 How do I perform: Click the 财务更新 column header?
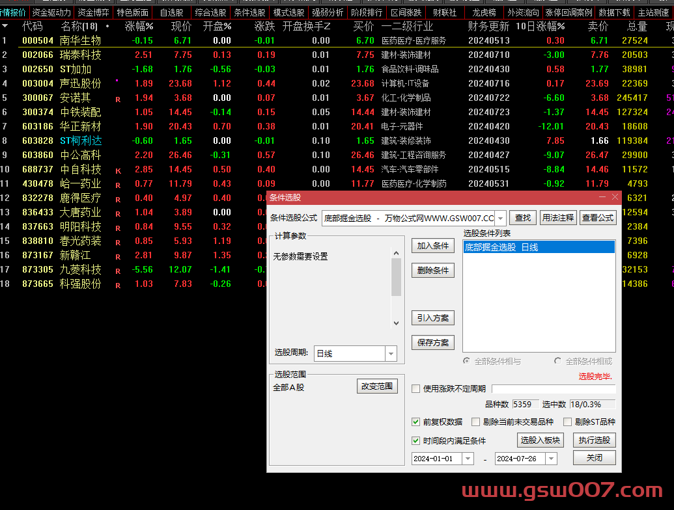(x=488, y=27)
